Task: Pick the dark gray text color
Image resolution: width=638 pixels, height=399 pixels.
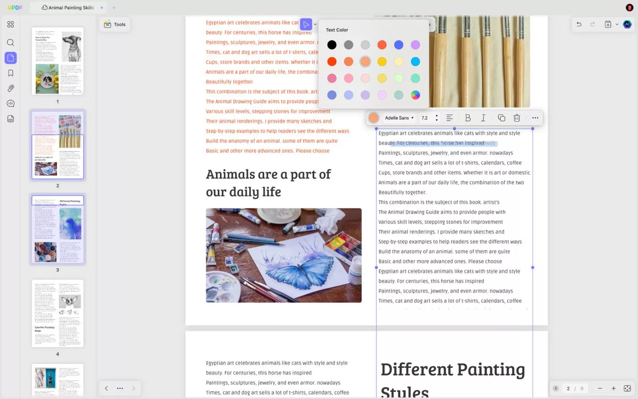Action: point(348,45)
